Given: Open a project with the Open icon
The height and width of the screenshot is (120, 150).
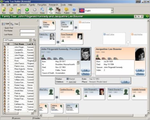Looking at the screenshot, I should click(x=11, y=11).
